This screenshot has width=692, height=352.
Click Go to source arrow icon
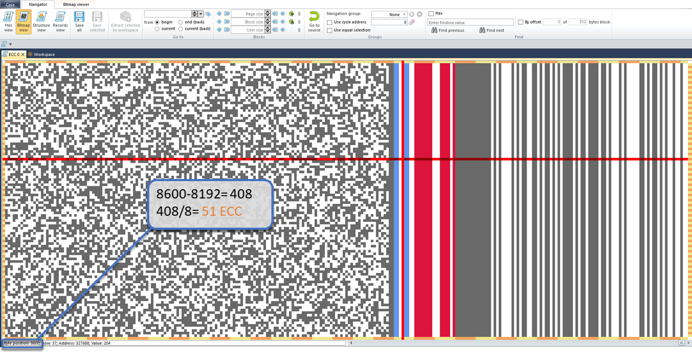314,21
